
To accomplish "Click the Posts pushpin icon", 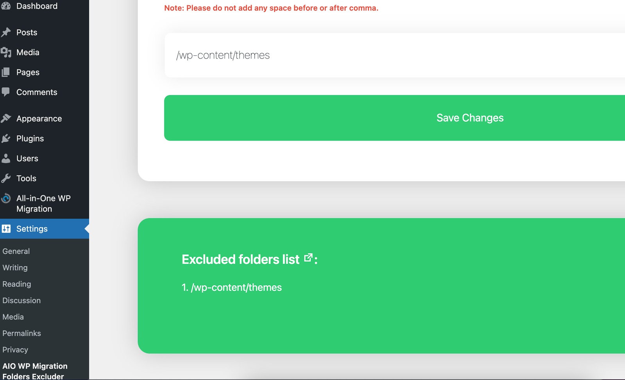I will 6,32.
